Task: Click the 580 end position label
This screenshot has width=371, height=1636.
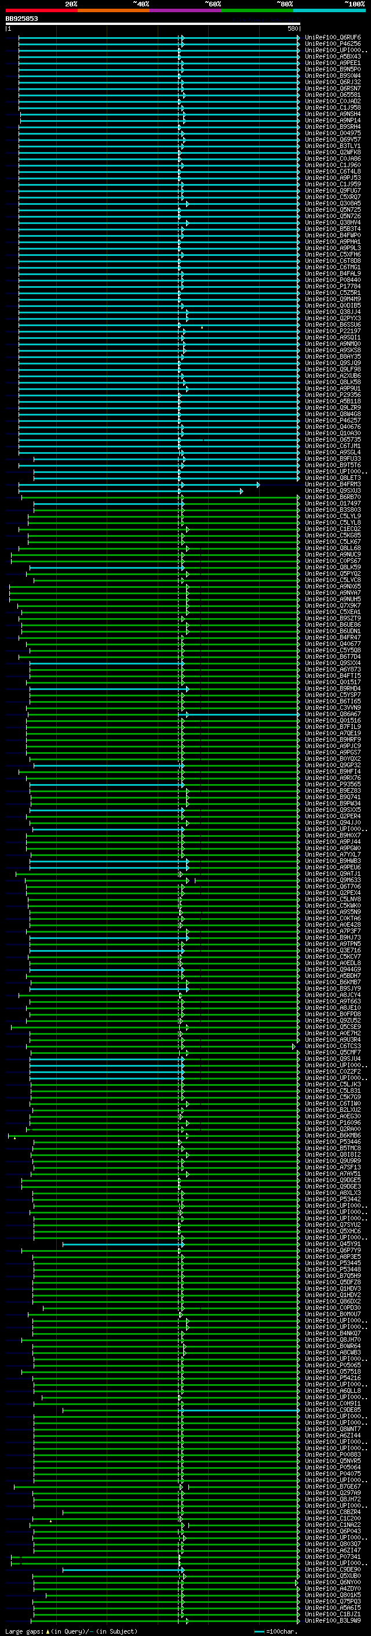Action: (x=292, y=28)
